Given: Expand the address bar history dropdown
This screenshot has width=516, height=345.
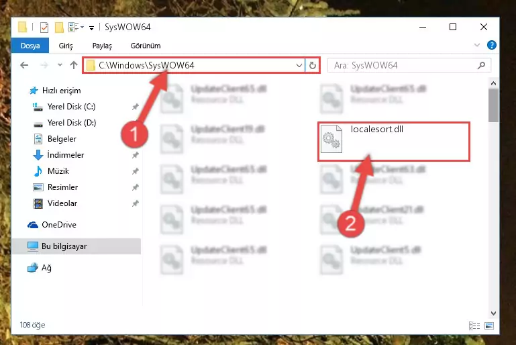Looking at the screenshot, I should [299, 65].
